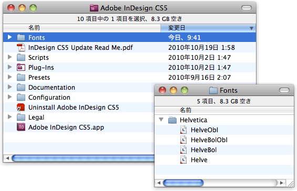Click the InDesign folder proxy icon in the title bar
This screenshot has width=297, height=191.
tap(94, 8)
